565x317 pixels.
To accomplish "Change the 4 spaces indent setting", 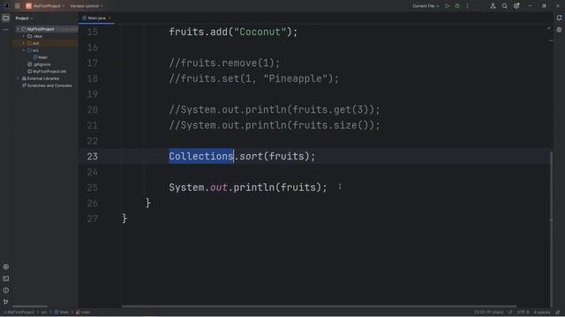I will (x=542, y=313).
